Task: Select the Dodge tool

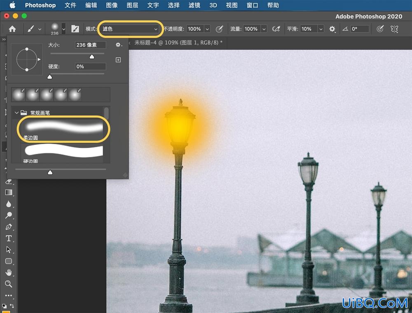Action: coord(9,215)
